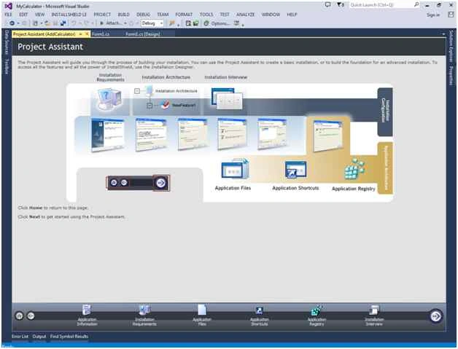Open the FILE menu

pos(9,15)
